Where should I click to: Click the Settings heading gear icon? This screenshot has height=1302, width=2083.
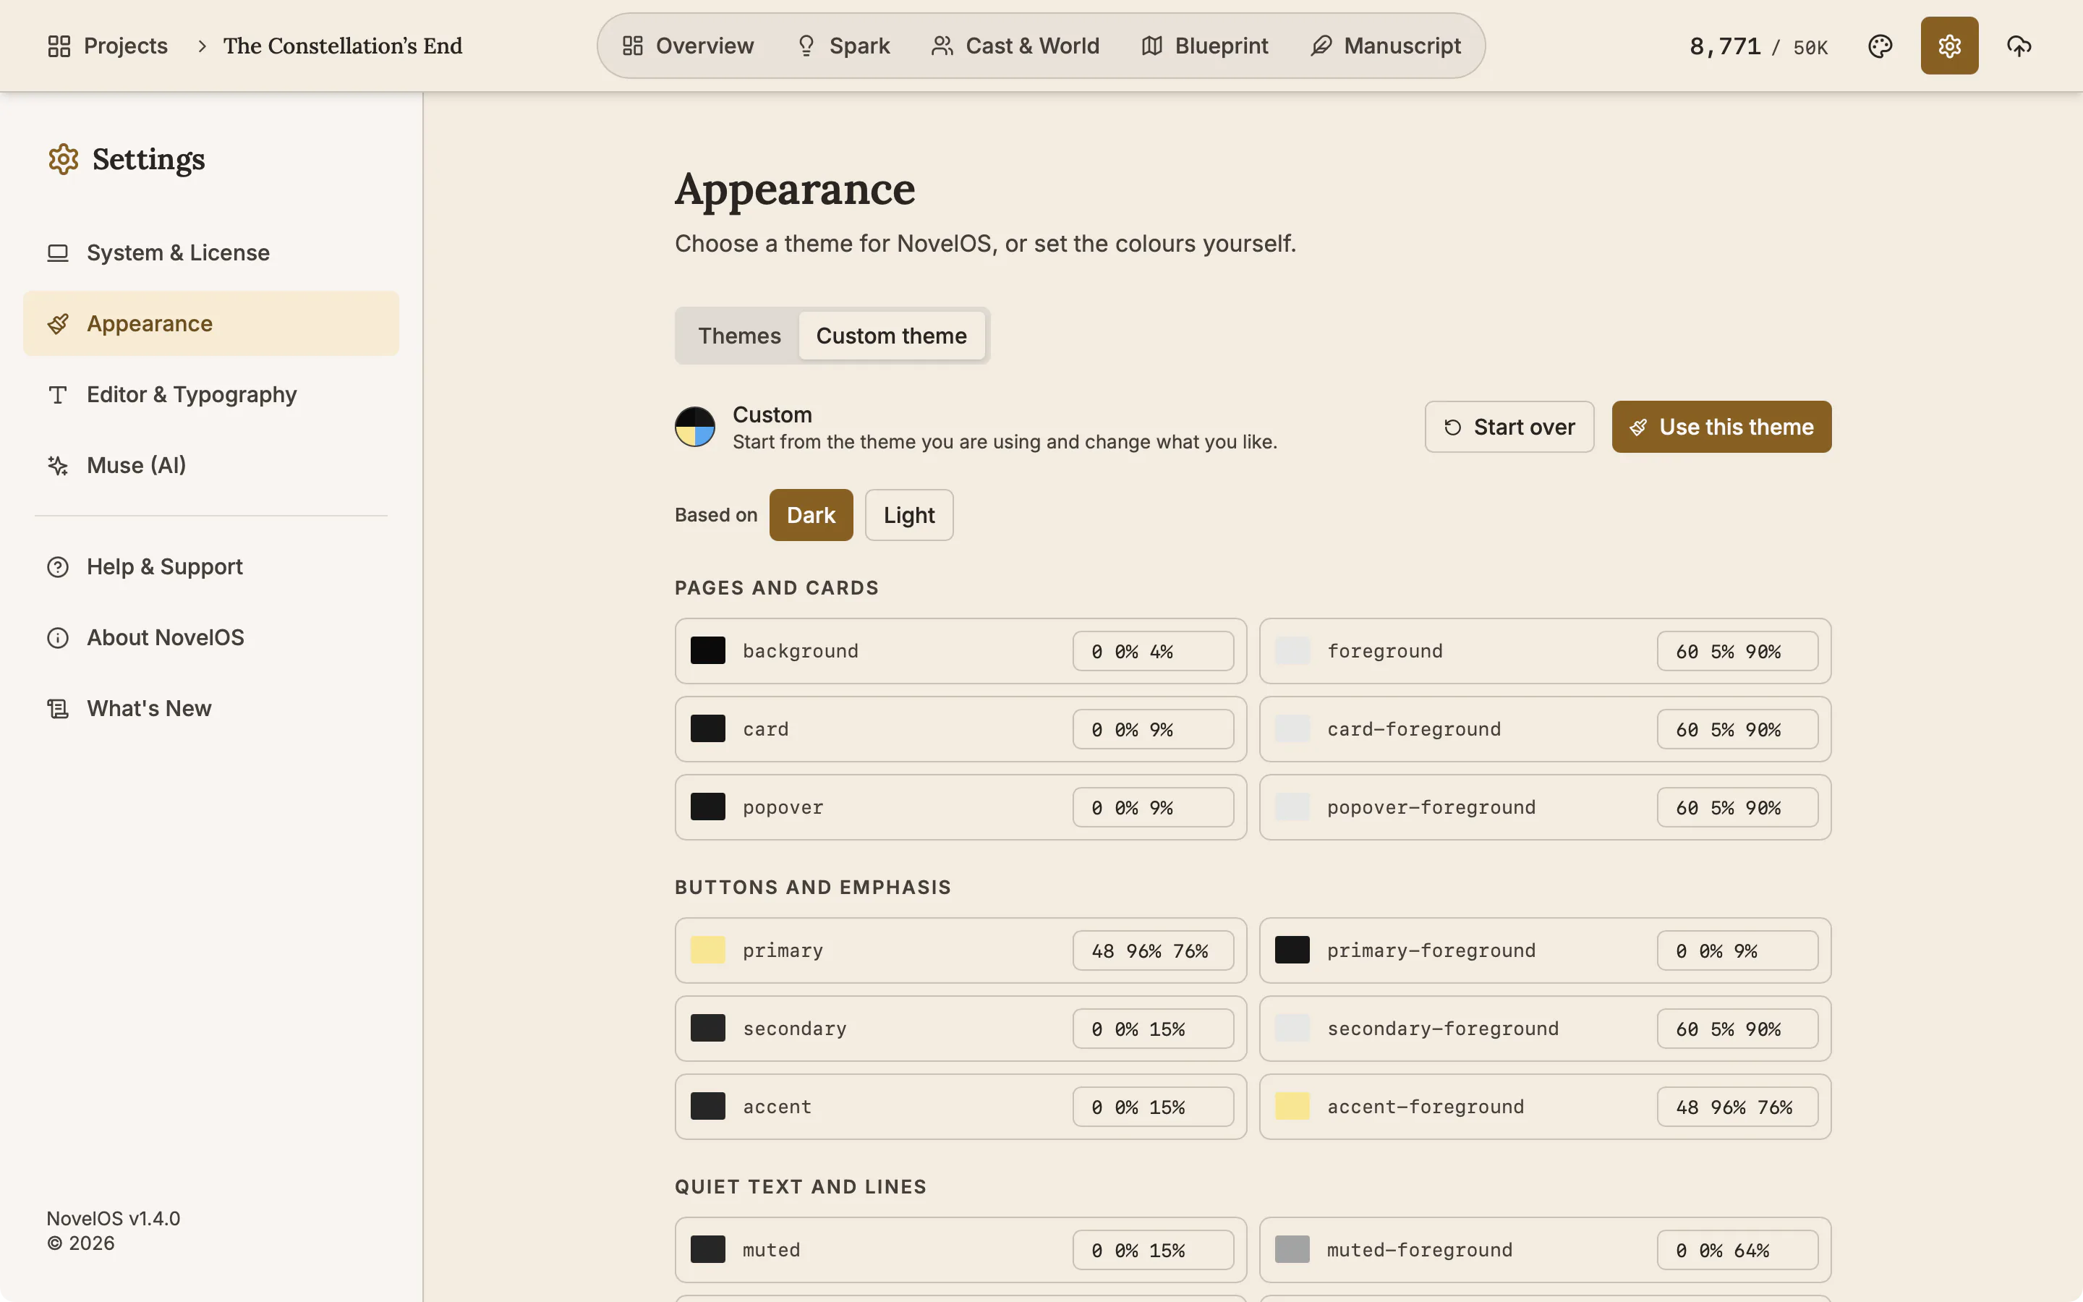[x=64, y=159]
